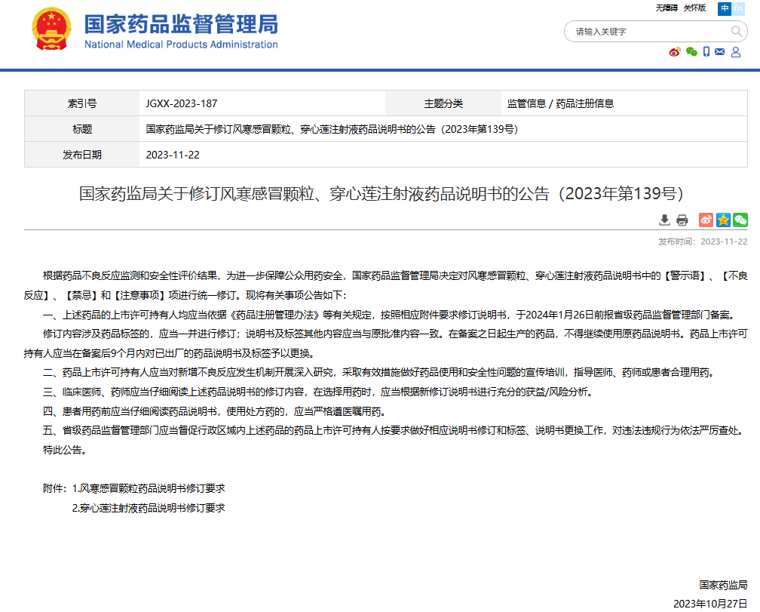Viewport: 760px width, 612px height.
Task: Share the article to WeChat
Action: [740, 220]
